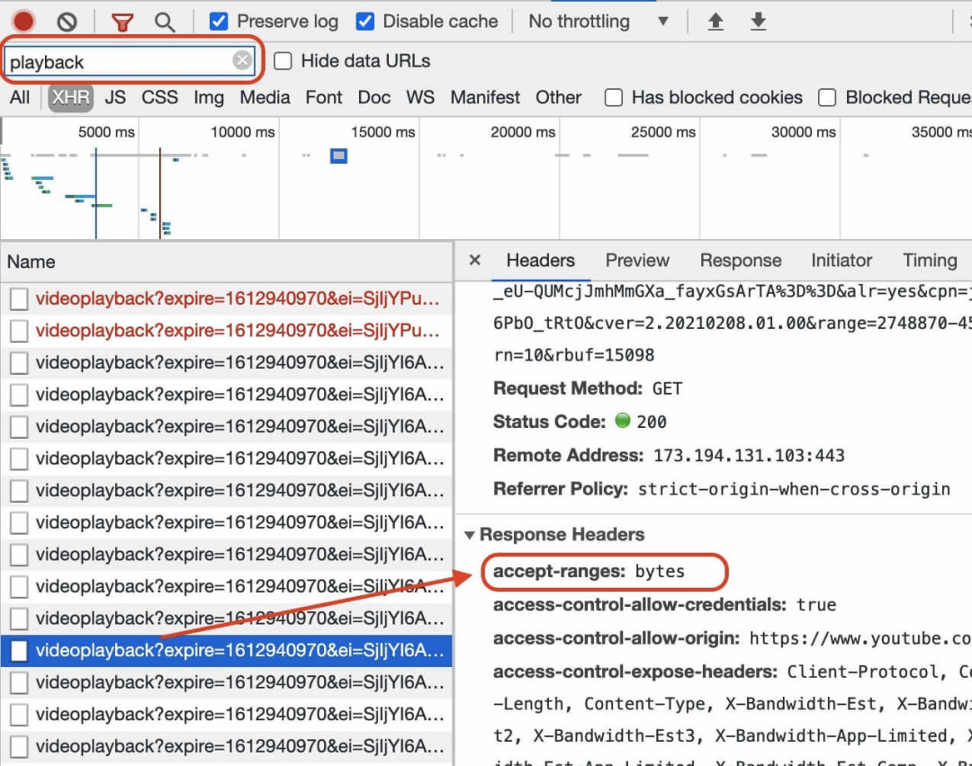This screenshot has width=972, height=766.
Task: Clear the playback filter text
Action: click(x=242, y=60)
